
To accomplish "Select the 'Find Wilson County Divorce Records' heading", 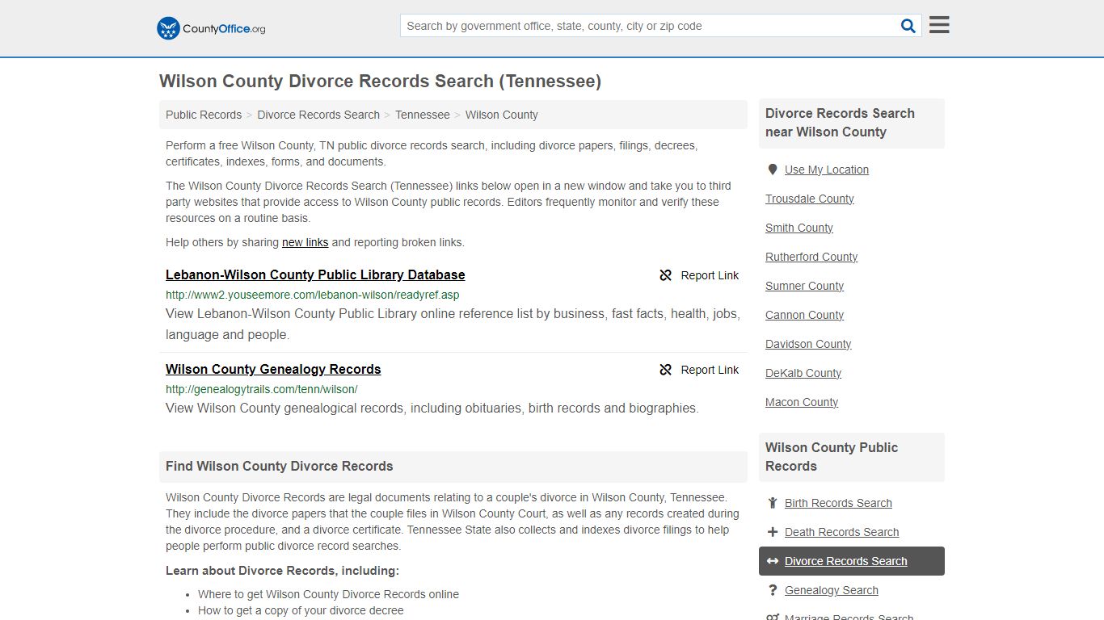I will [280, 466].
